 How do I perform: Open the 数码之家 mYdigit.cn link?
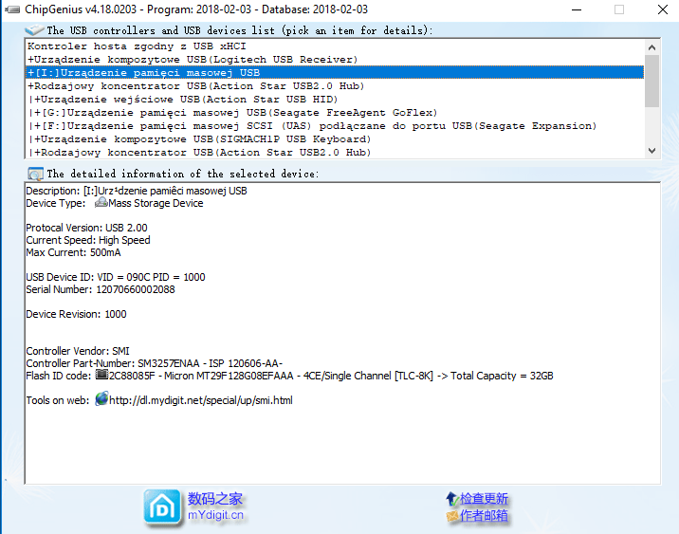(x=215, y=506)
